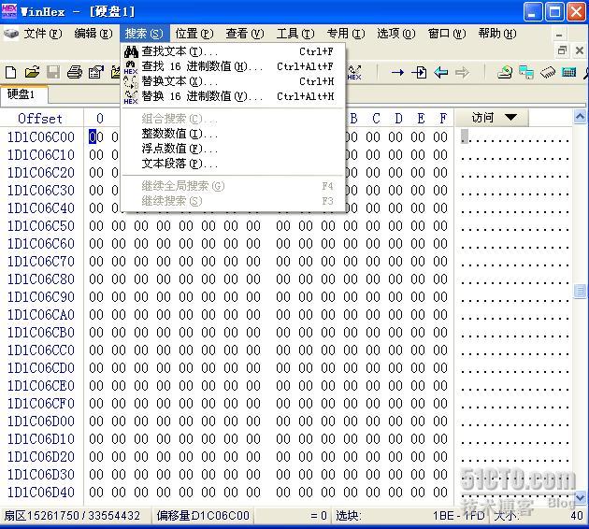Click the Go To Offset arrow icon
The width and height of the screenshot is (589, 529).
tap(397, 72)
